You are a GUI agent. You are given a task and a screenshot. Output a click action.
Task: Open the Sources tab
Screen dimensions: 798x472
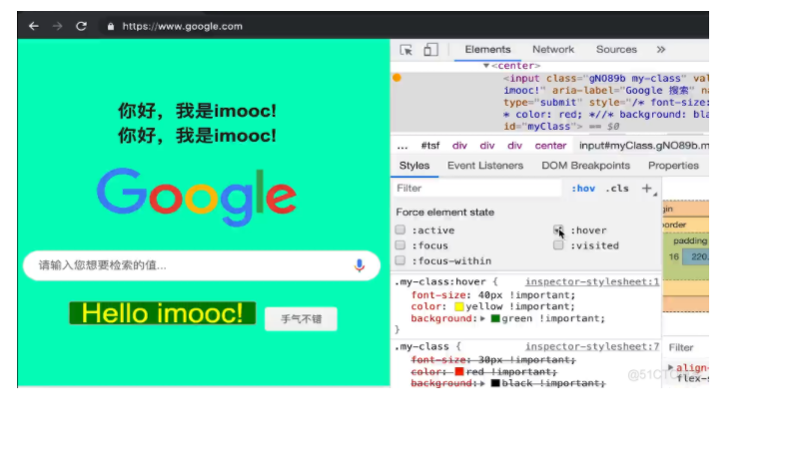pyautogui.click(x=616, y=49)
